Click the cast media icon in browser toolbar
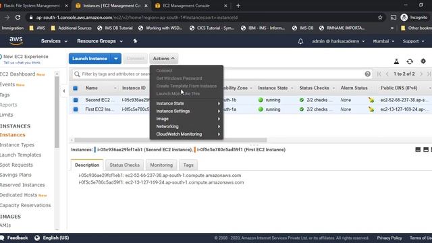The height and width of the screenshot is (243, 432). (x=394, y=18)
